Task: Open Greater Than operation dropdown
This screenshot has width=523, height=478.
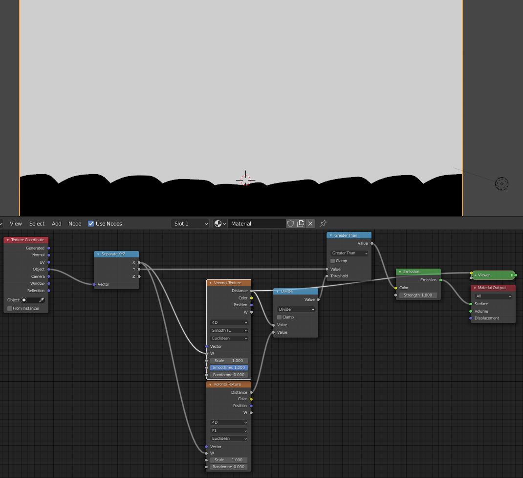Action: [349, 253]
